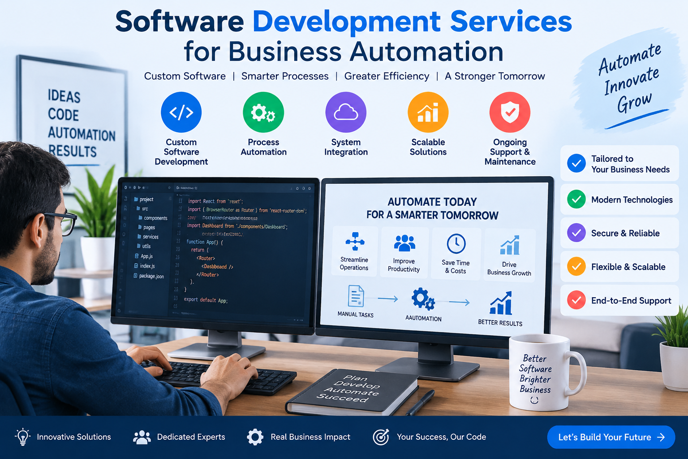
Task: Open the pages folder in the file tree
Action: 146,227
